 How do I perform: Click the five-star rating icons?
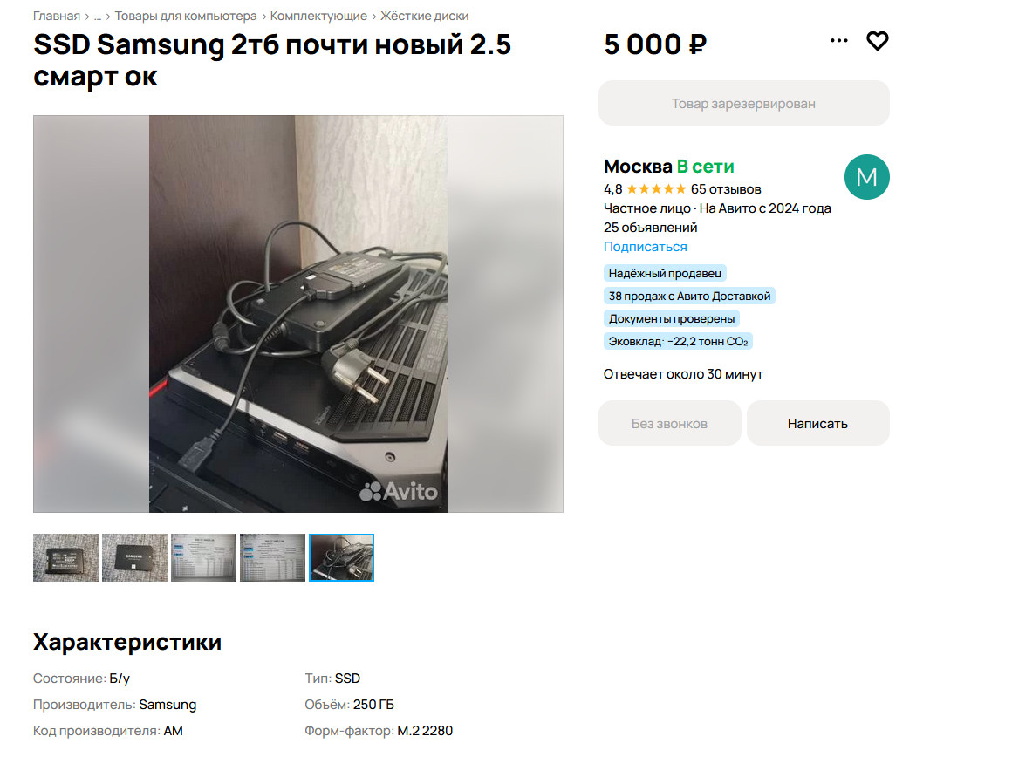tap(656, 189)
